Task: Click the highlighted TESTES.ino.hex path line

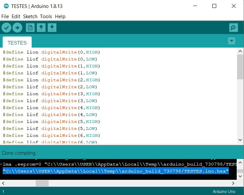Action: (116, 171)
